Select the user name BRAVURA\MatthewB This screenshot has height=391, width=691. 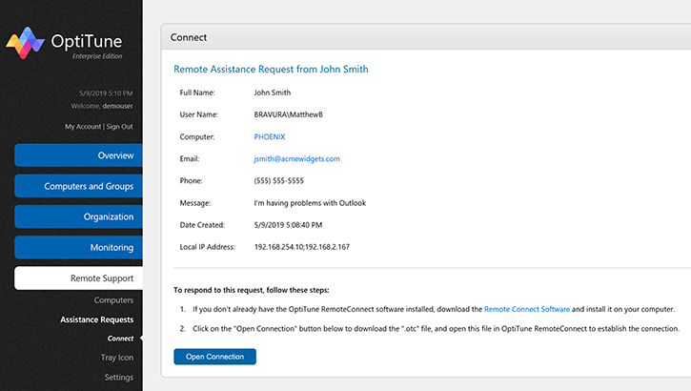pyautogui.click(x=288, y=114)
